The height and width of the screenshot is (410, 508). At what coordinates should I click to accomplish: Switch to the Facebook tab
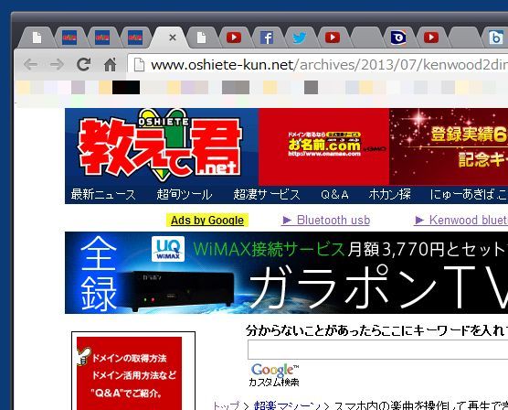pyautogui.click(x=267, y=38)
